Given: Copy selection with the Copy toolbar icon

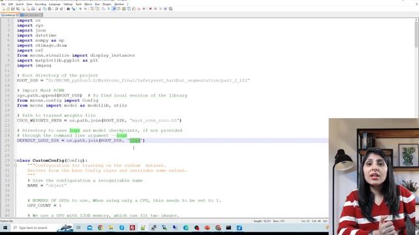Looking at the screenshot, I should click(45, 8).
